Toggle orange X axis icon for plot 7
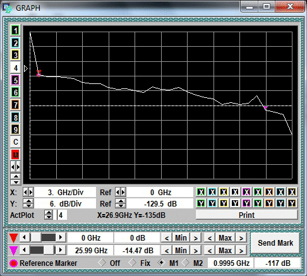Viewport: 307px width, 276px height. 269,192
